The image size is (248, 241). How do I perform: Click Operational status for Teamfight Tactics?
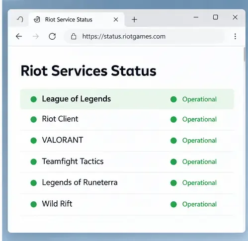193,162
